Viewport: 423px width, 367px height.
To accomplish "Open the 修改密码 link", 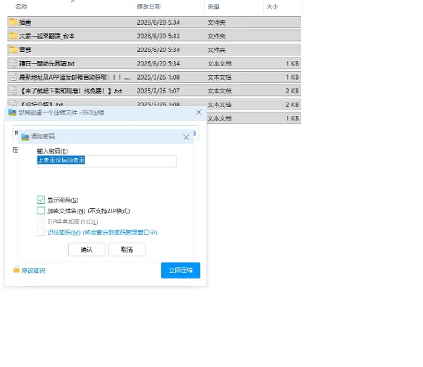I will (33, 271).
